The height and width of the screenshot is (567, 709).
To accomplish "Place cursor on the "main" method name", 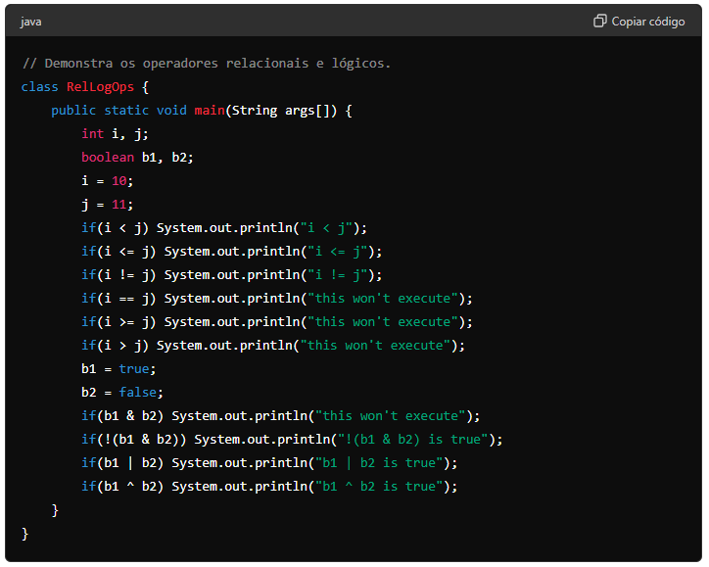I will [210, 110].
